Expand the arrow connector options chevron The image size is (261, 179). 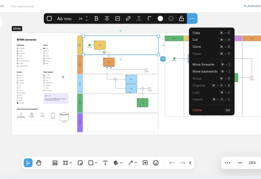click(x=136, y=163)
